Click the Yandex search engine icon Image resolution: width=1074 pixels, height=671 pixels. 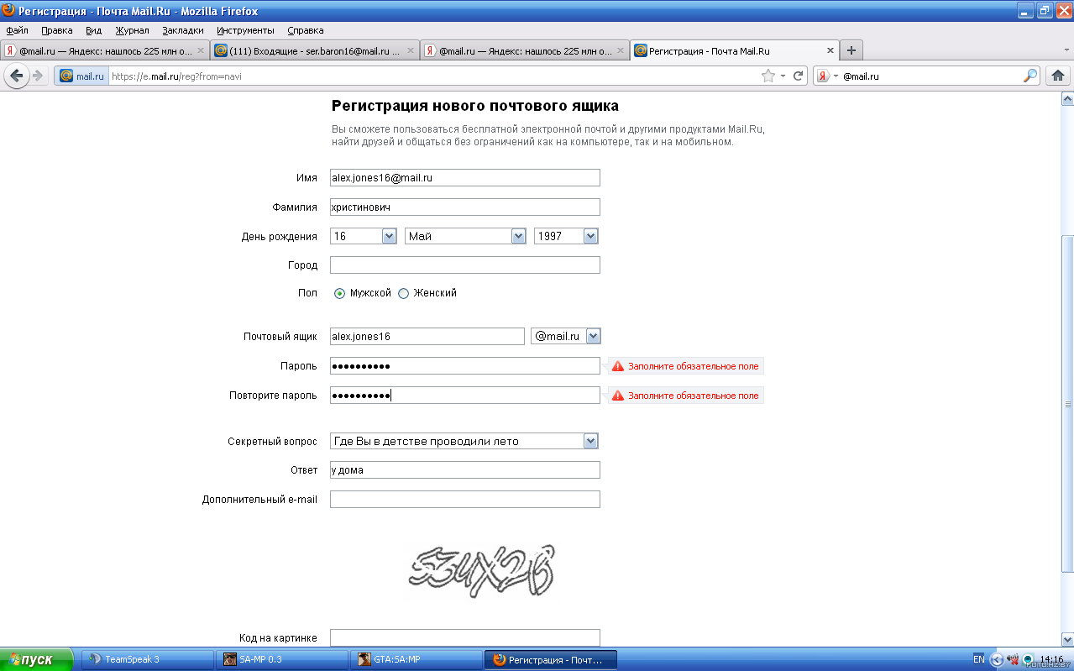point(824,76)
